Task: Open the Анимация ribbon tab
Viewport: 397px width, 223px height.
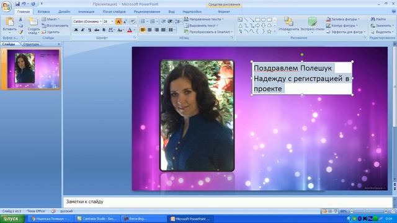Action: pos(86,12)
